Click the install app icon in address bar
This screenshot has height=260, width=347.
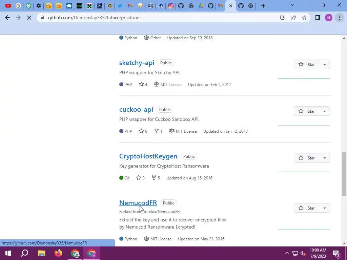pos(283,18)
